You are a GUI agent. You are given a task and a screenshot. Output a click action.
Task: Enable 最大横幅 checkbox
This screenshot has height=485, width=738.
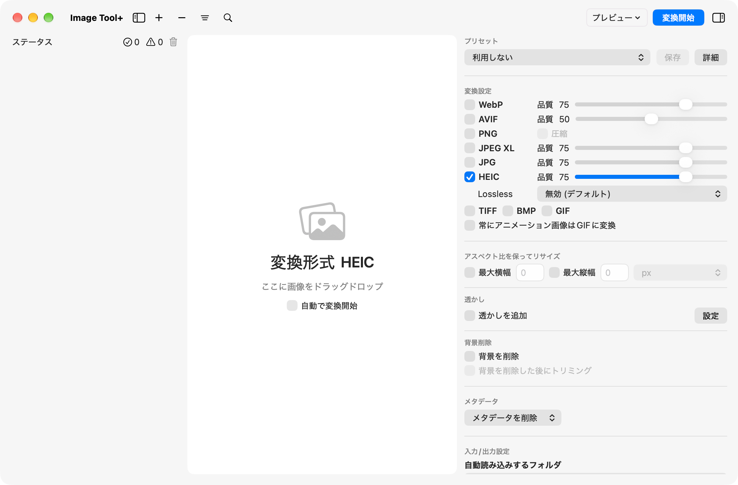[x=470, y=272]
